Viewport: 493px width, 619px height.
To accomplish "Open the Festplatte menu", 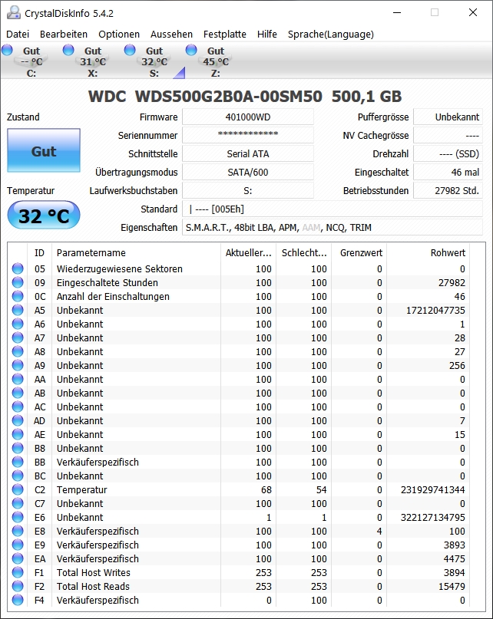I will coord(224,35).
